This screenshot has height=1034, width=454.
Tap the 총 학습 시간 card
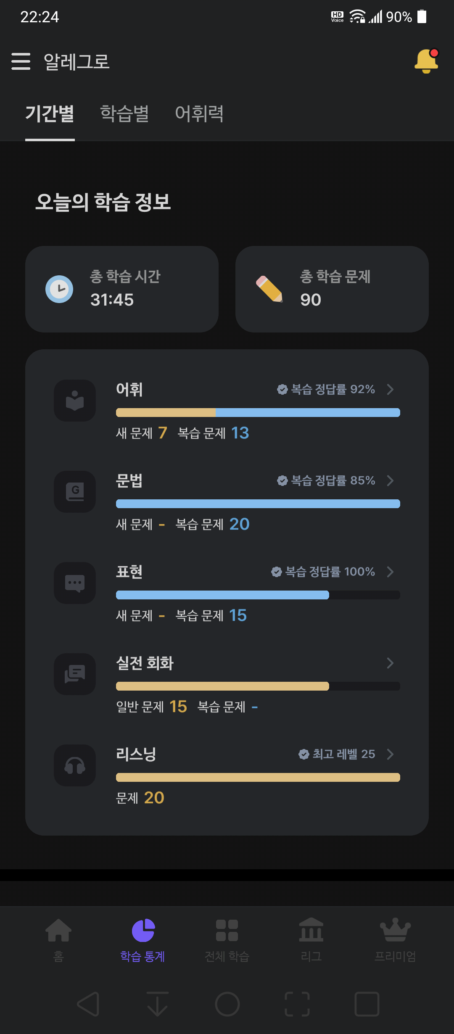(122, 289)
